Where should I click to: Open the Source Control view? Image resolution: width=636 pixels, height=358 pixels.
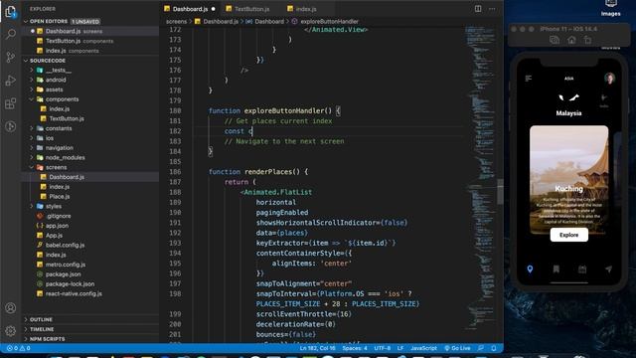[x=11, y=58]
